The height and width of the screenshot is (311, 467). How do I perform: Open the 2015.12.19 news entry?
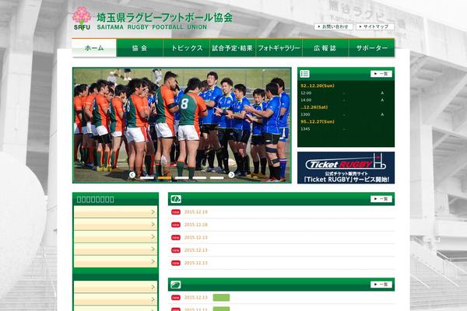tap(195, 212)
